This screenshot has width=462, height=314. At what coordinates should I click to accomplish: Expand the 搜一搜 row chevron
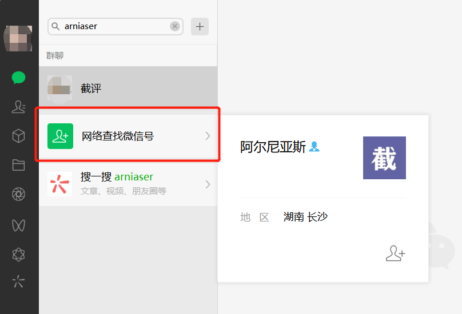208,184
